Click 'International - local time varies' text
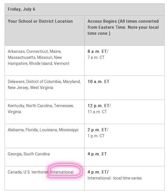 point(114,178)
